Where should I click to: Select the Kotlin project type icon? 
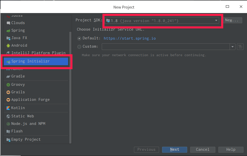click(8, 108)
